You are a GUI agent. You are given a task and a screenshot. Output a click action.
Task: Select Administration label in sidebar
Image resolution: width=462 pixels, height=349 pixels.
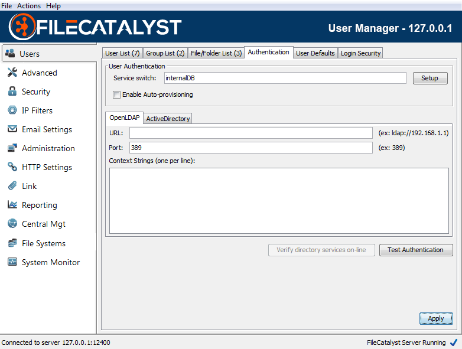48,148
